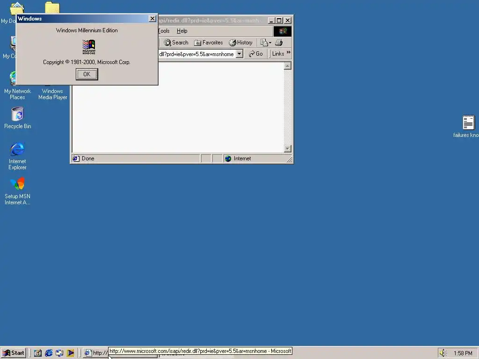
Task: Click the 1:58 PM clock
Action: point(463,353)
